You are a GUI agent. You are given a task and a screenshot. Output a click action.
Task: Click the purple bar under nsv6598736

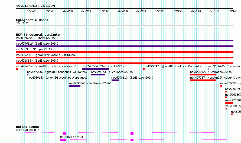[98, 75]
